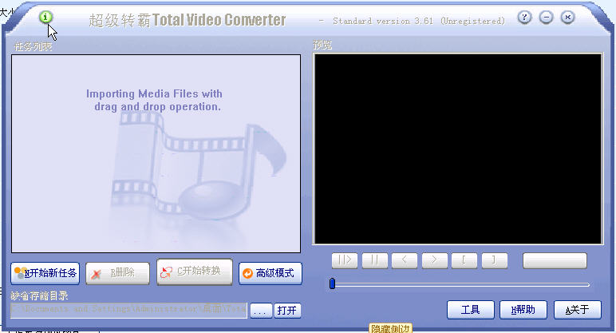Image resolution: width=616 pixels, height=333 pixels.
Task: Click the 隐藏侧边 hide-sidebar label
Action: pyautogui.click(x=391, y=327)
